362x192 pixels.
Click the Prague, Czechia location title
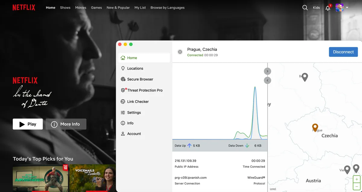click(202, 49)
